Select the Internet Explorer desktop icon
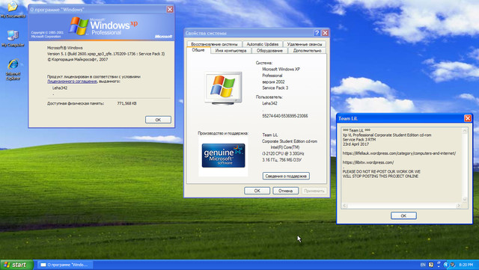This screenshot has width=479, height=270. pos(13,69)
